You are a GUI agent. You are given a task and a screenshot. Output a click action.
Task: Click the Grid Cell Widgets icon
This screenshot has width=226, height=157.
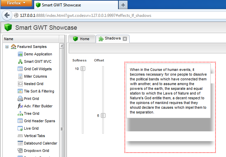[x=20, y=69]
